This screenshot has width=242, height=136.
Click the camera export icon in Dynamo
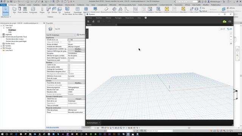230,22
